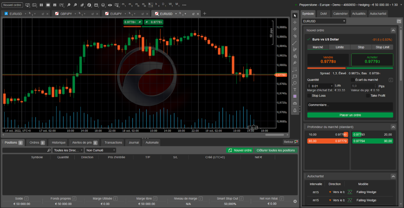This screenshot has width=404, height=208.
Task: Select the D1 daily timeframe
Action: [x=164, y=5]
